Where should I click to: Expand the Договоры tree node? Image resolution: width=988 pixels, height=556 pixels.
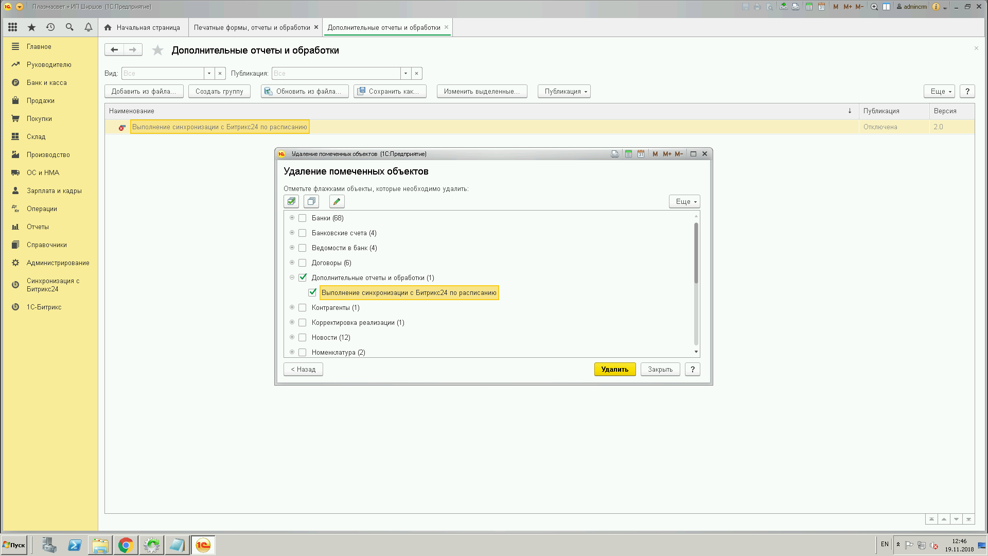click(x=292, y=263)
